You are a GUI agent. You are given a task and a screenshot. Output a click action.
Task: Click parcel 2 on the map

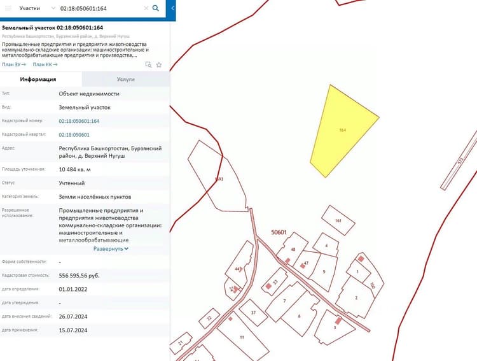click(356, 297)
